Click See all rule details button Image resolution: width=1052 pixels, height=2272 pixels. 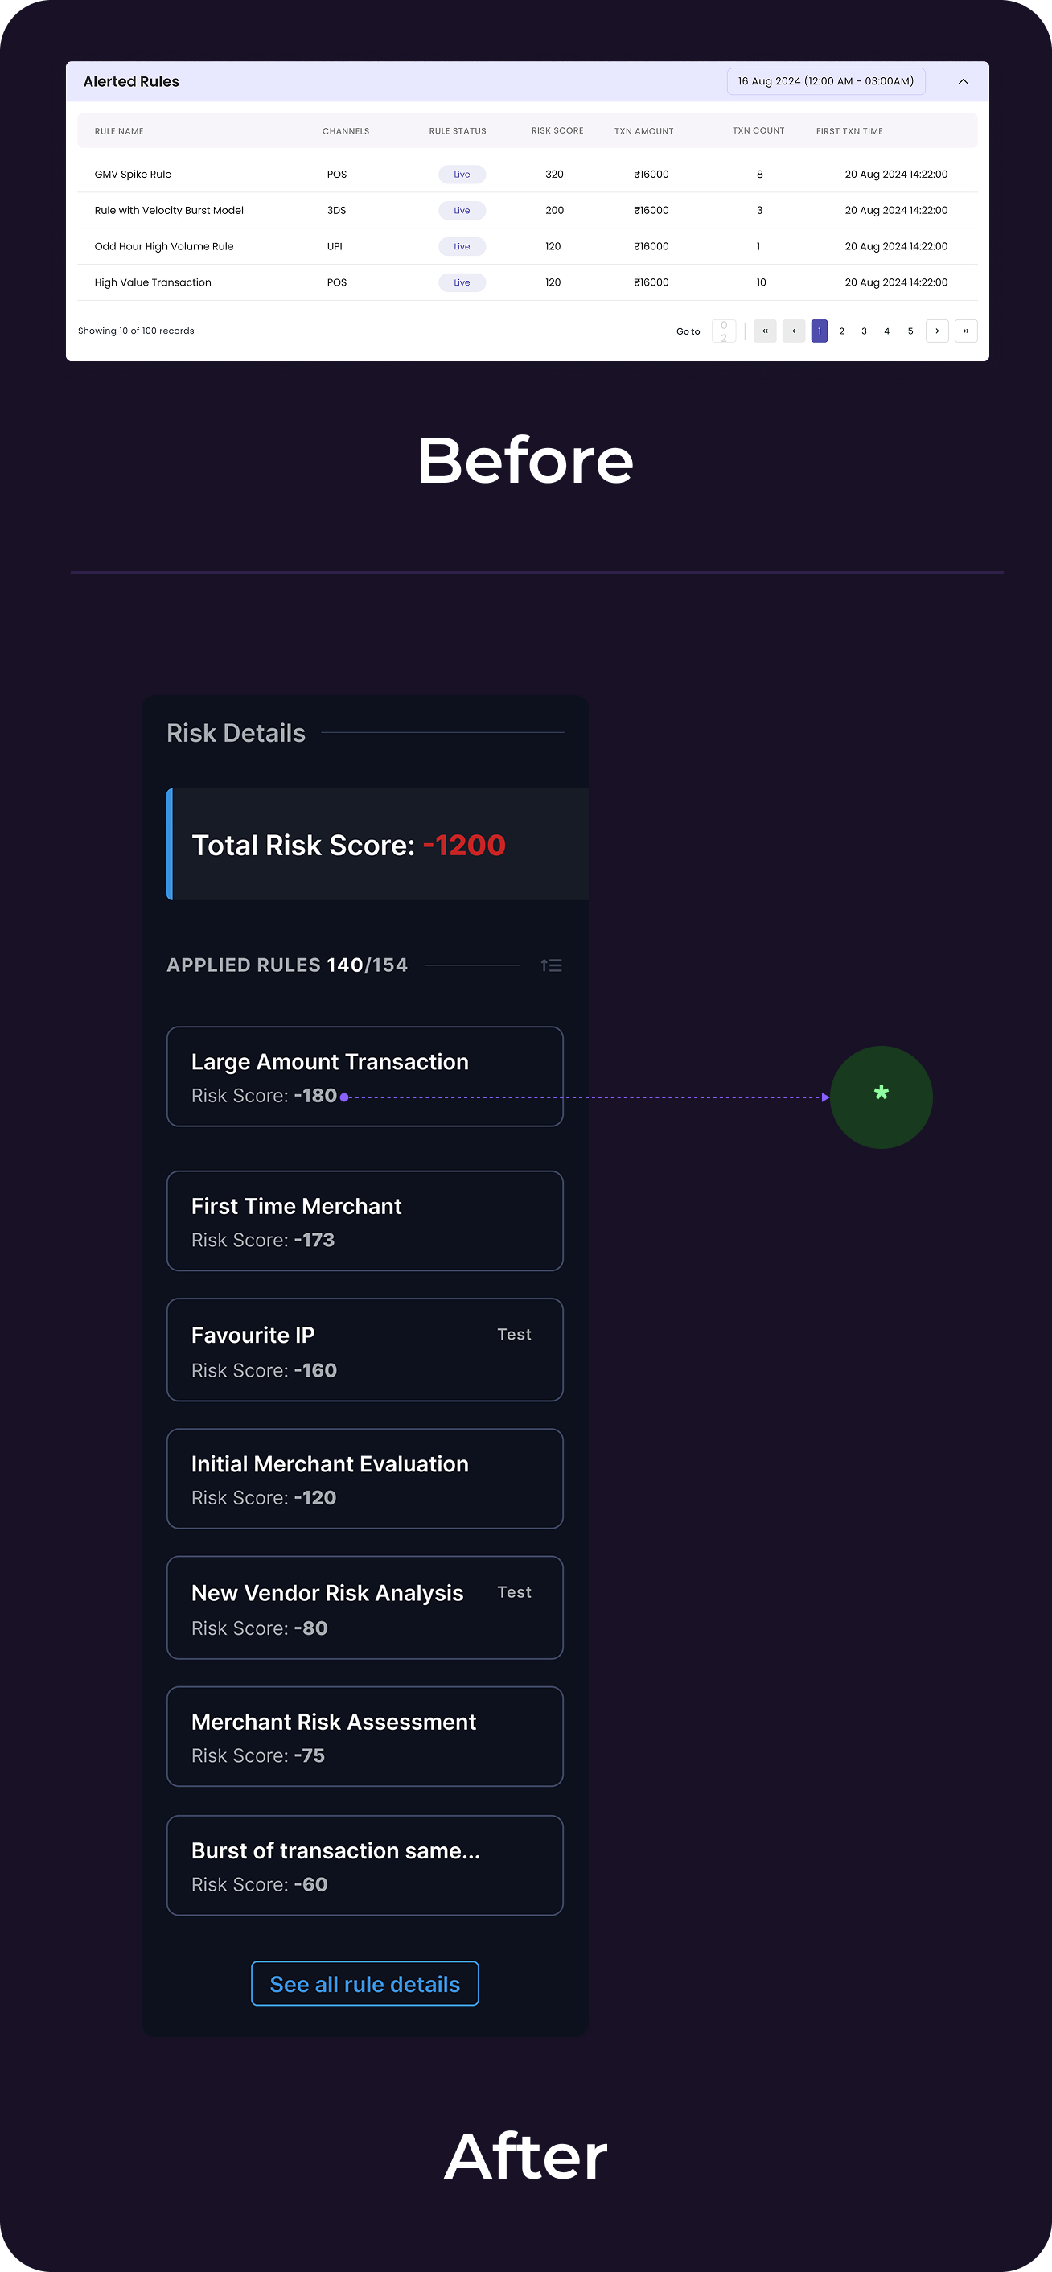click(364, 1984)
